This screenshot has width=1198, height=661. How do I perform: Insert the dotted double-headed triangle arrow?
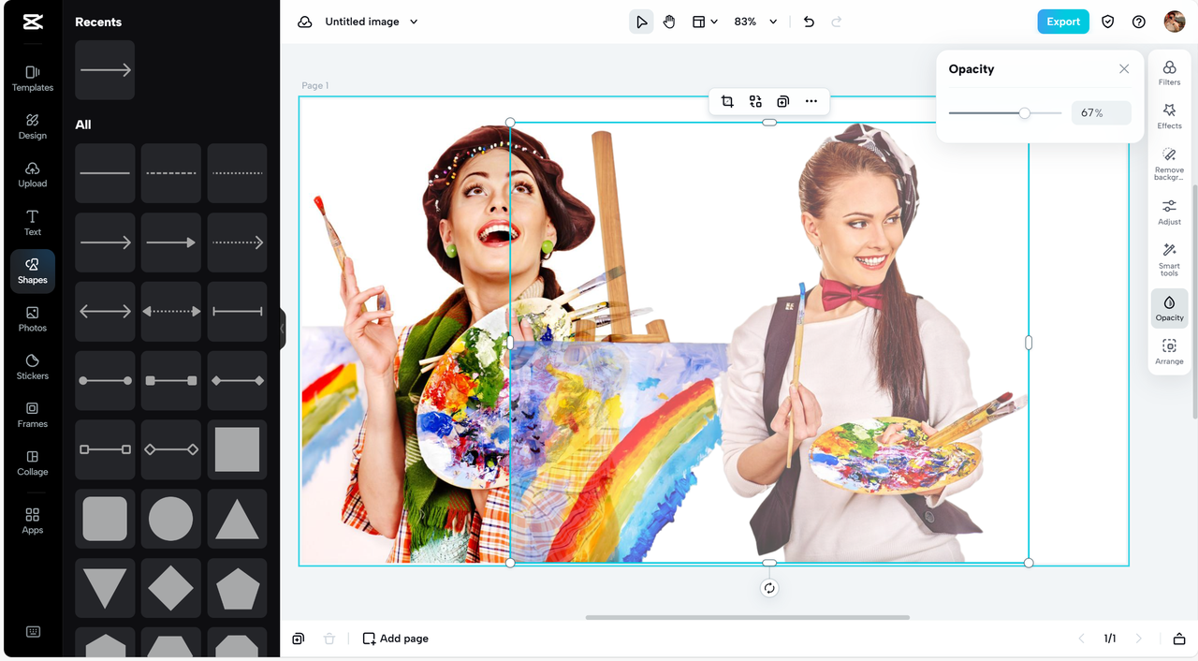point(171,312)
